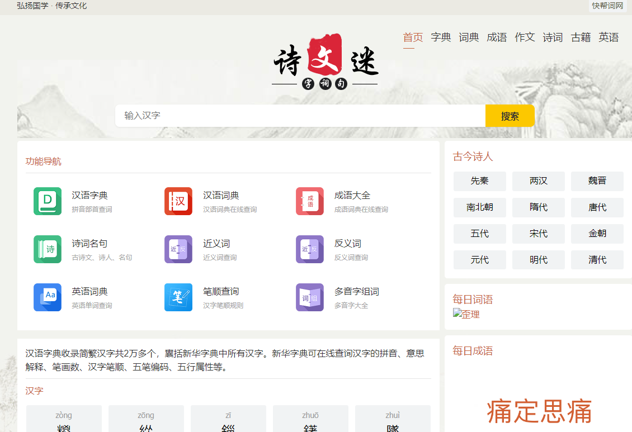Click the 近义词 title link
The width and height of the screenshot is (632, 432).
(x=216, y=244)
